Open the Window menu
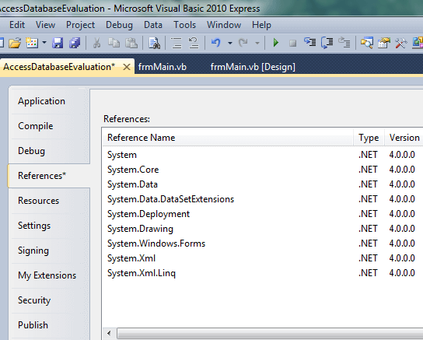The height and width of the screenshot is (340, 423). pos(224,25)
